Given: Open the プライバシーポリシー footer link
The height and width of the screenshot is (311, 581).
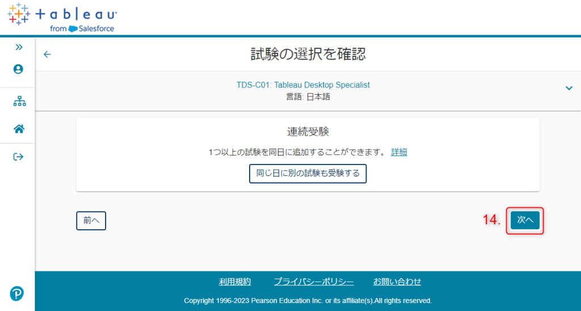Looking at the screenshot, I should coord(314,281).
